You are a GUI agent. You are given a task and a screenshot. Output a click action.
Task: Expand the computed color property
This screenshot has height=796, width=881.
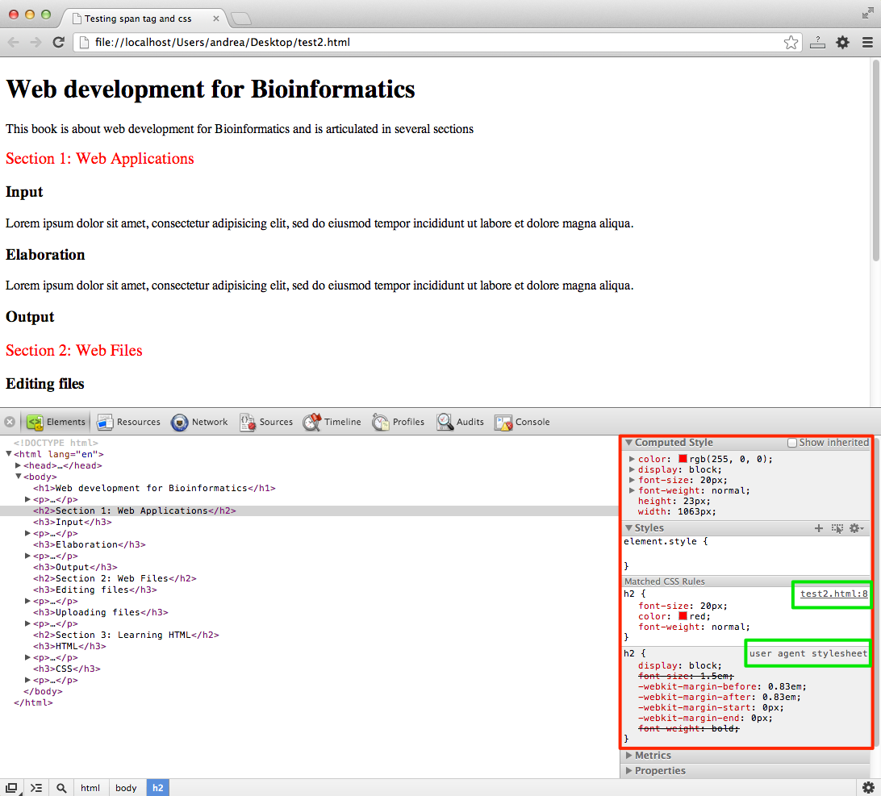(x=632, y=459)
